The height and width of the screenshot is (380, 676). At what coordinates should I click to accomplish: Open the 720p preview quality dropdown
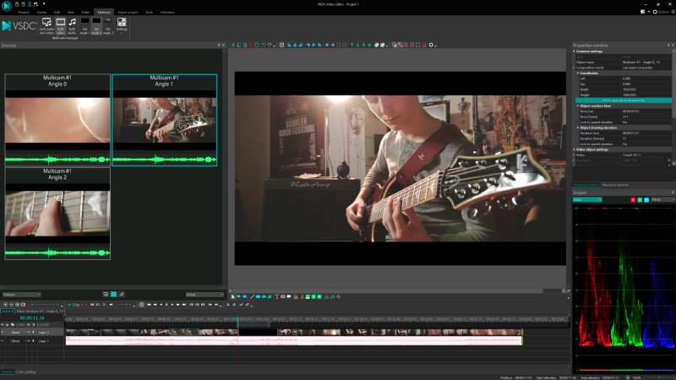point(76,305)
